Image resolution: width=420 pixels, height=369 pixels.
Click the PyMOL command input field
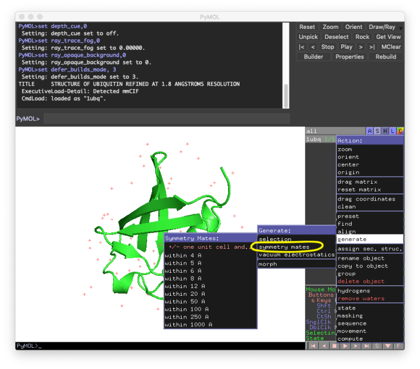167,119
